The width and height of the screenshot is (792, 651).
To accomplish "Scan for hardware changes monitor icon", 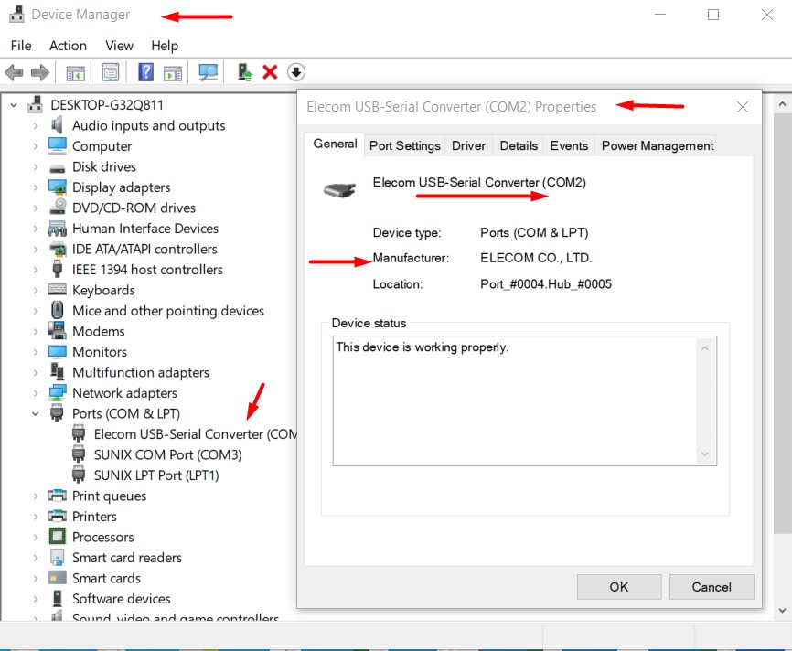I will [x=208, y=72].
